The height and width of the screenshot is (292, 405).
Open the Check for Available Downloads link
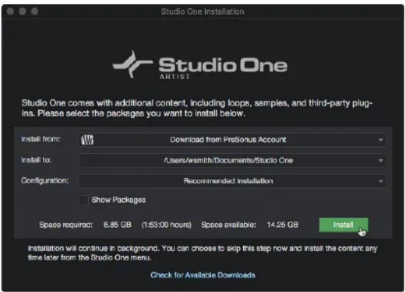203,275
